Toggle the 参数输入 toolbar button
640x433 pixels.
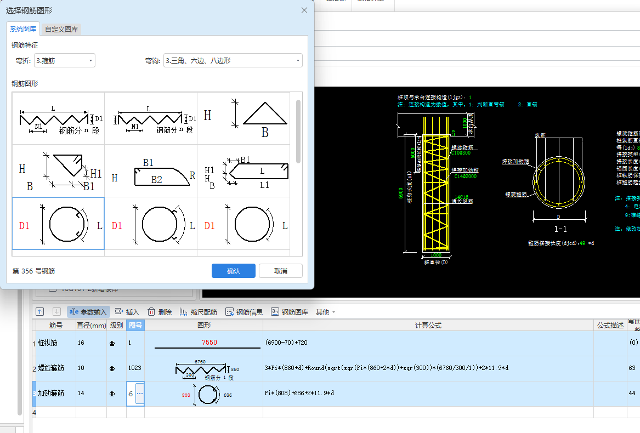pos(88,312)
